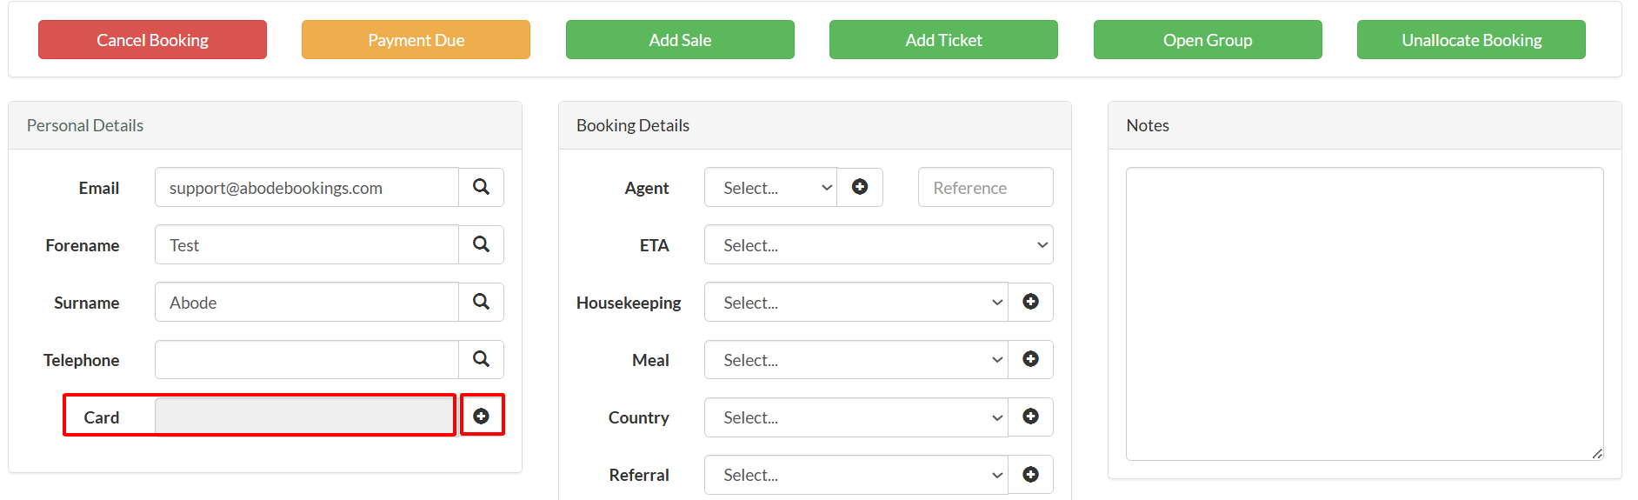Expand the ETA select list
The height and width of the screenshot is (500, 1638).
[x=878, y=244]
